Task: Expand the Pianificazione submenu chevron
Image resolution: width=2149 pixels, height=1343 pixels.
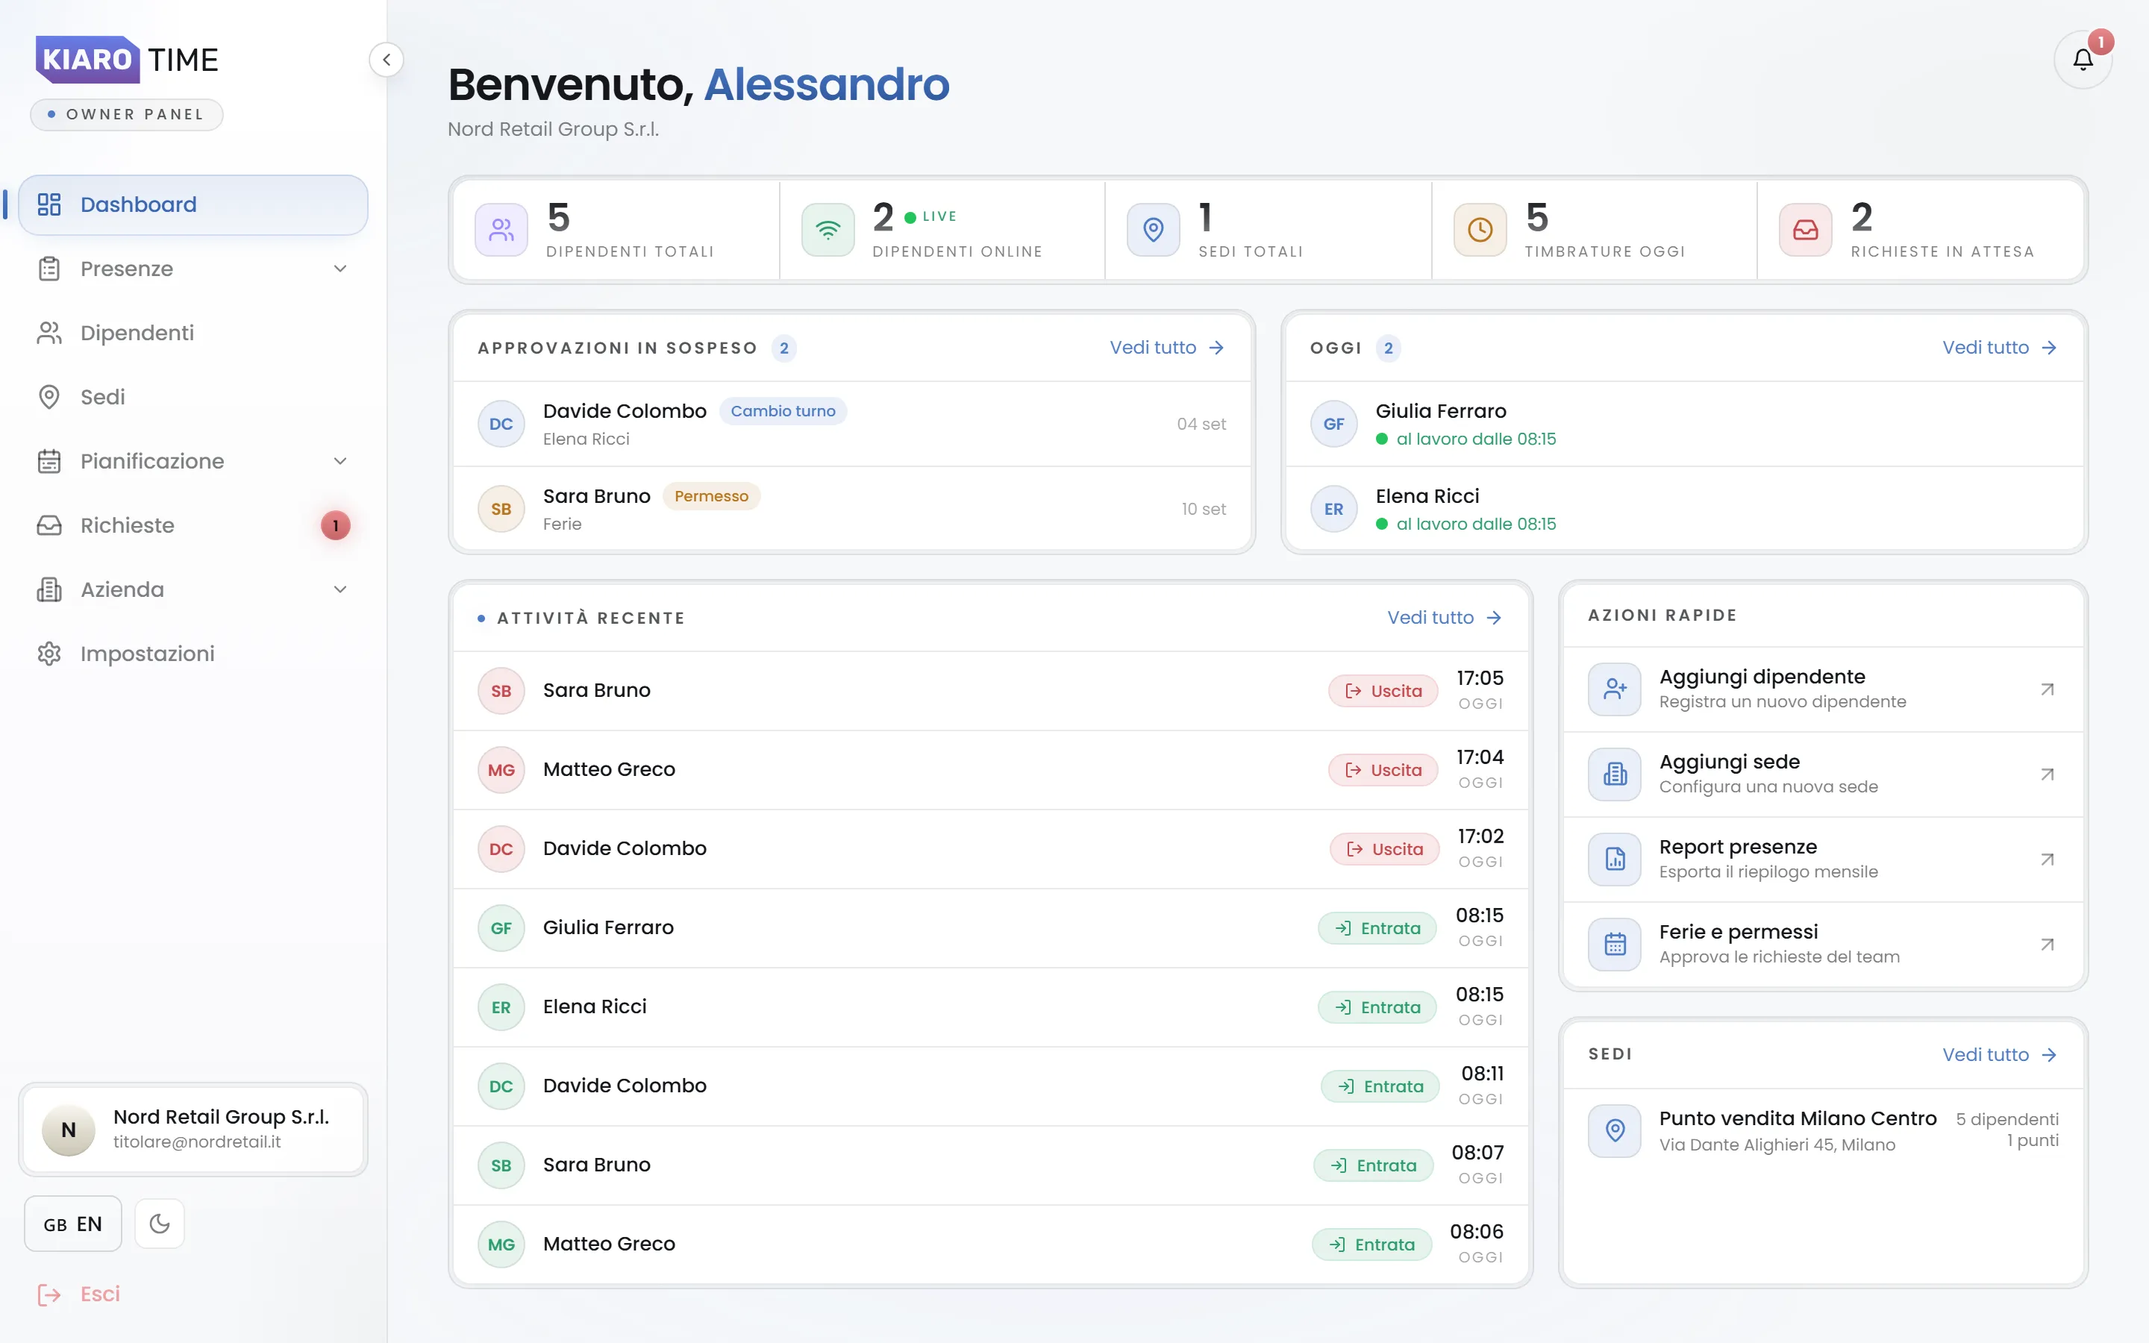Action: [x=340, y=461]
